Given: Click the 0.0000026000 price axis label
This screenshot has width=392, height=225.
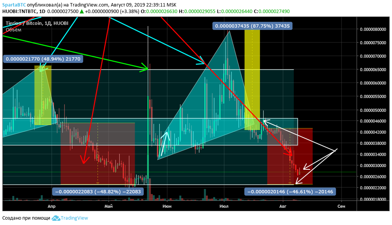Looking at the screenshot, I should click(373, 177).
